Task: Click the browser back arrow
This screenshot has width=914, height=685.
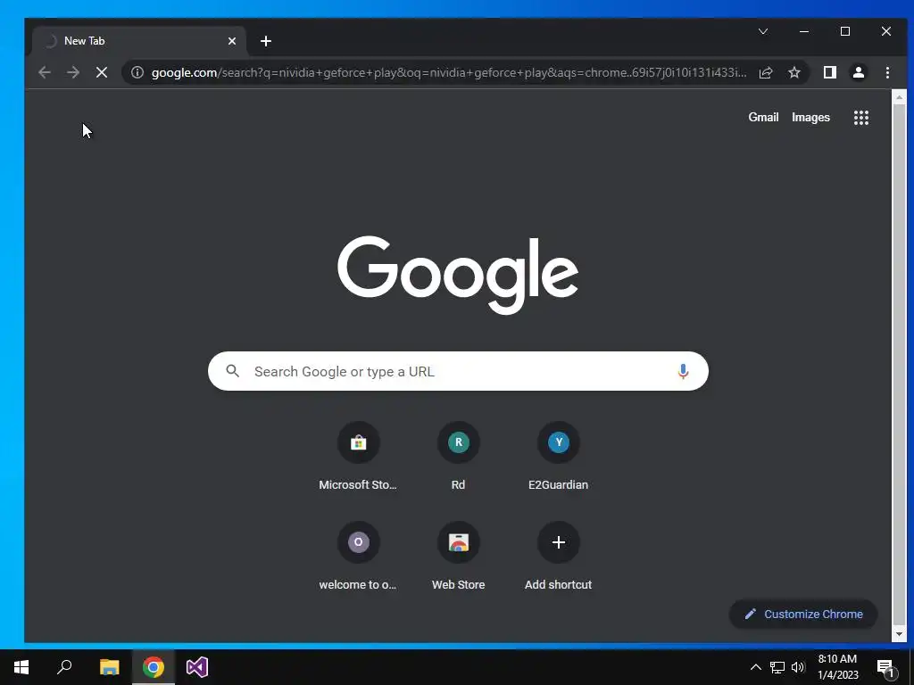Action: pos(45,73)
